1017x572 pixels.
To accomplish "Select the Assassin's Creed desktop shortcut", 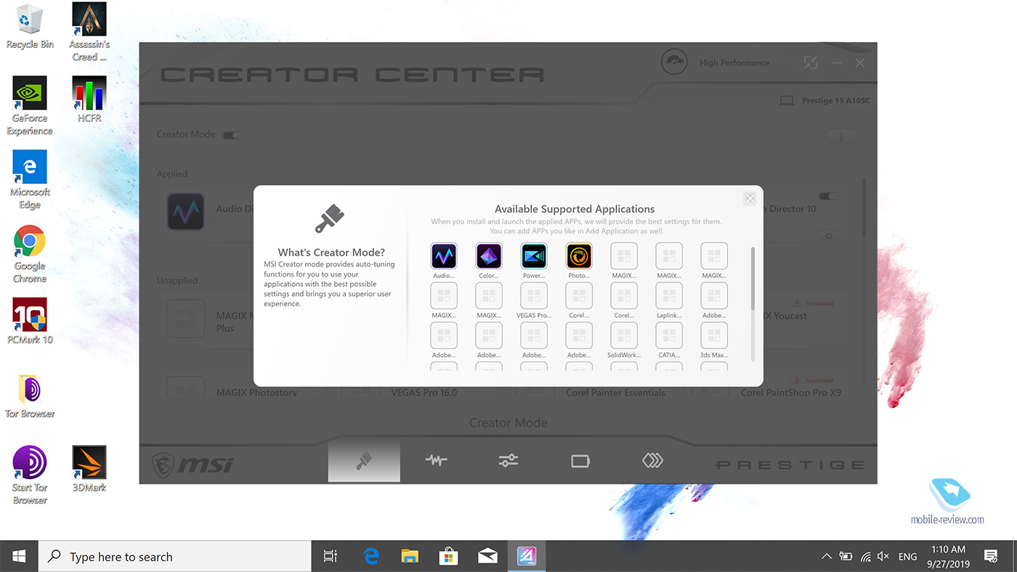I will point(89,33).
